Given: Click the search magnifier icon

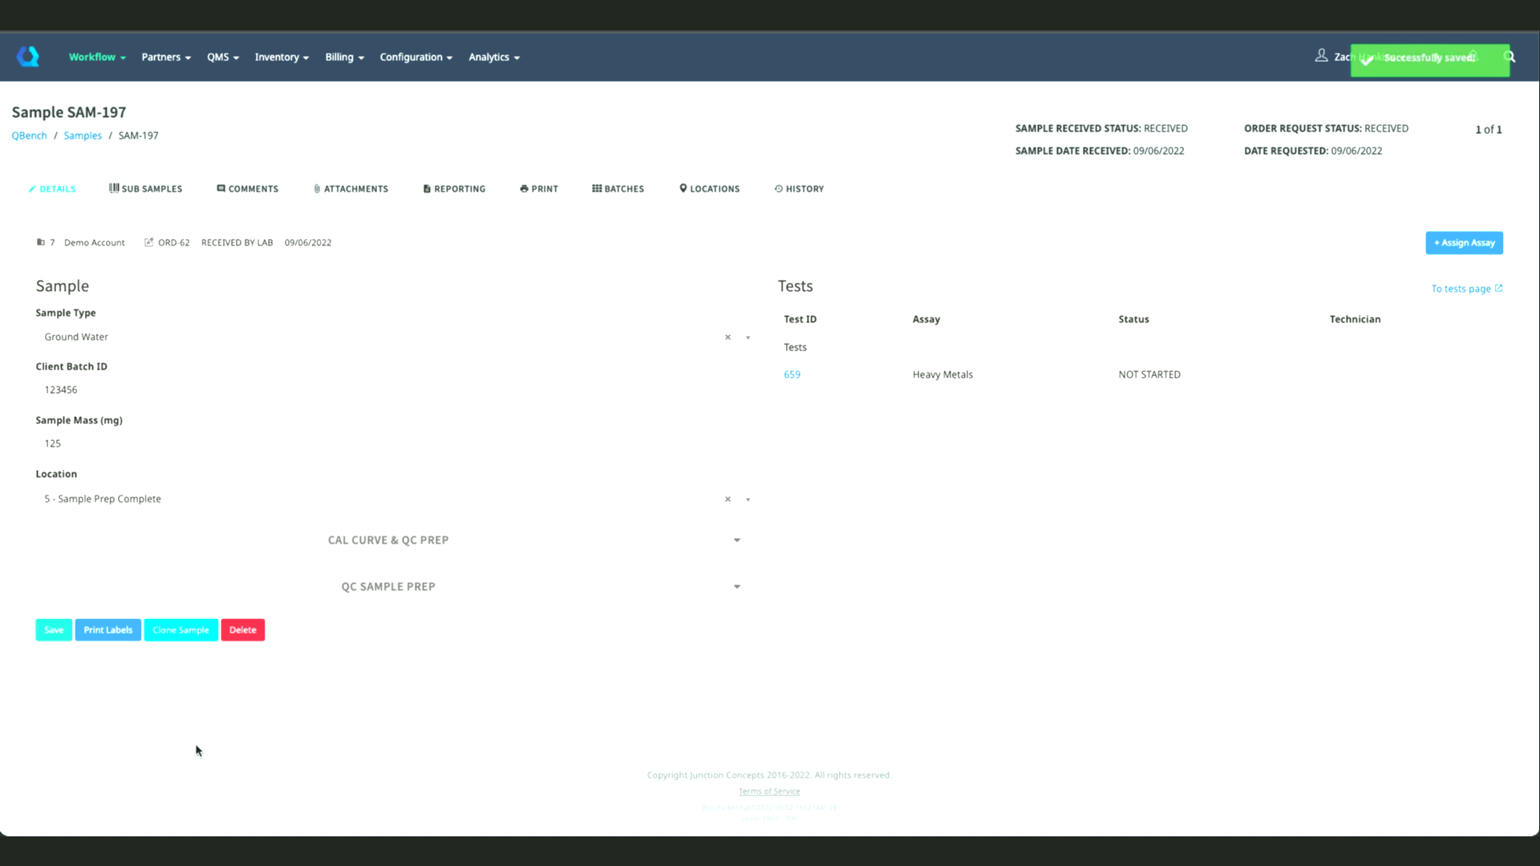Looking at the screenshot, I should pyautogui.click(x=1510, y=57).
